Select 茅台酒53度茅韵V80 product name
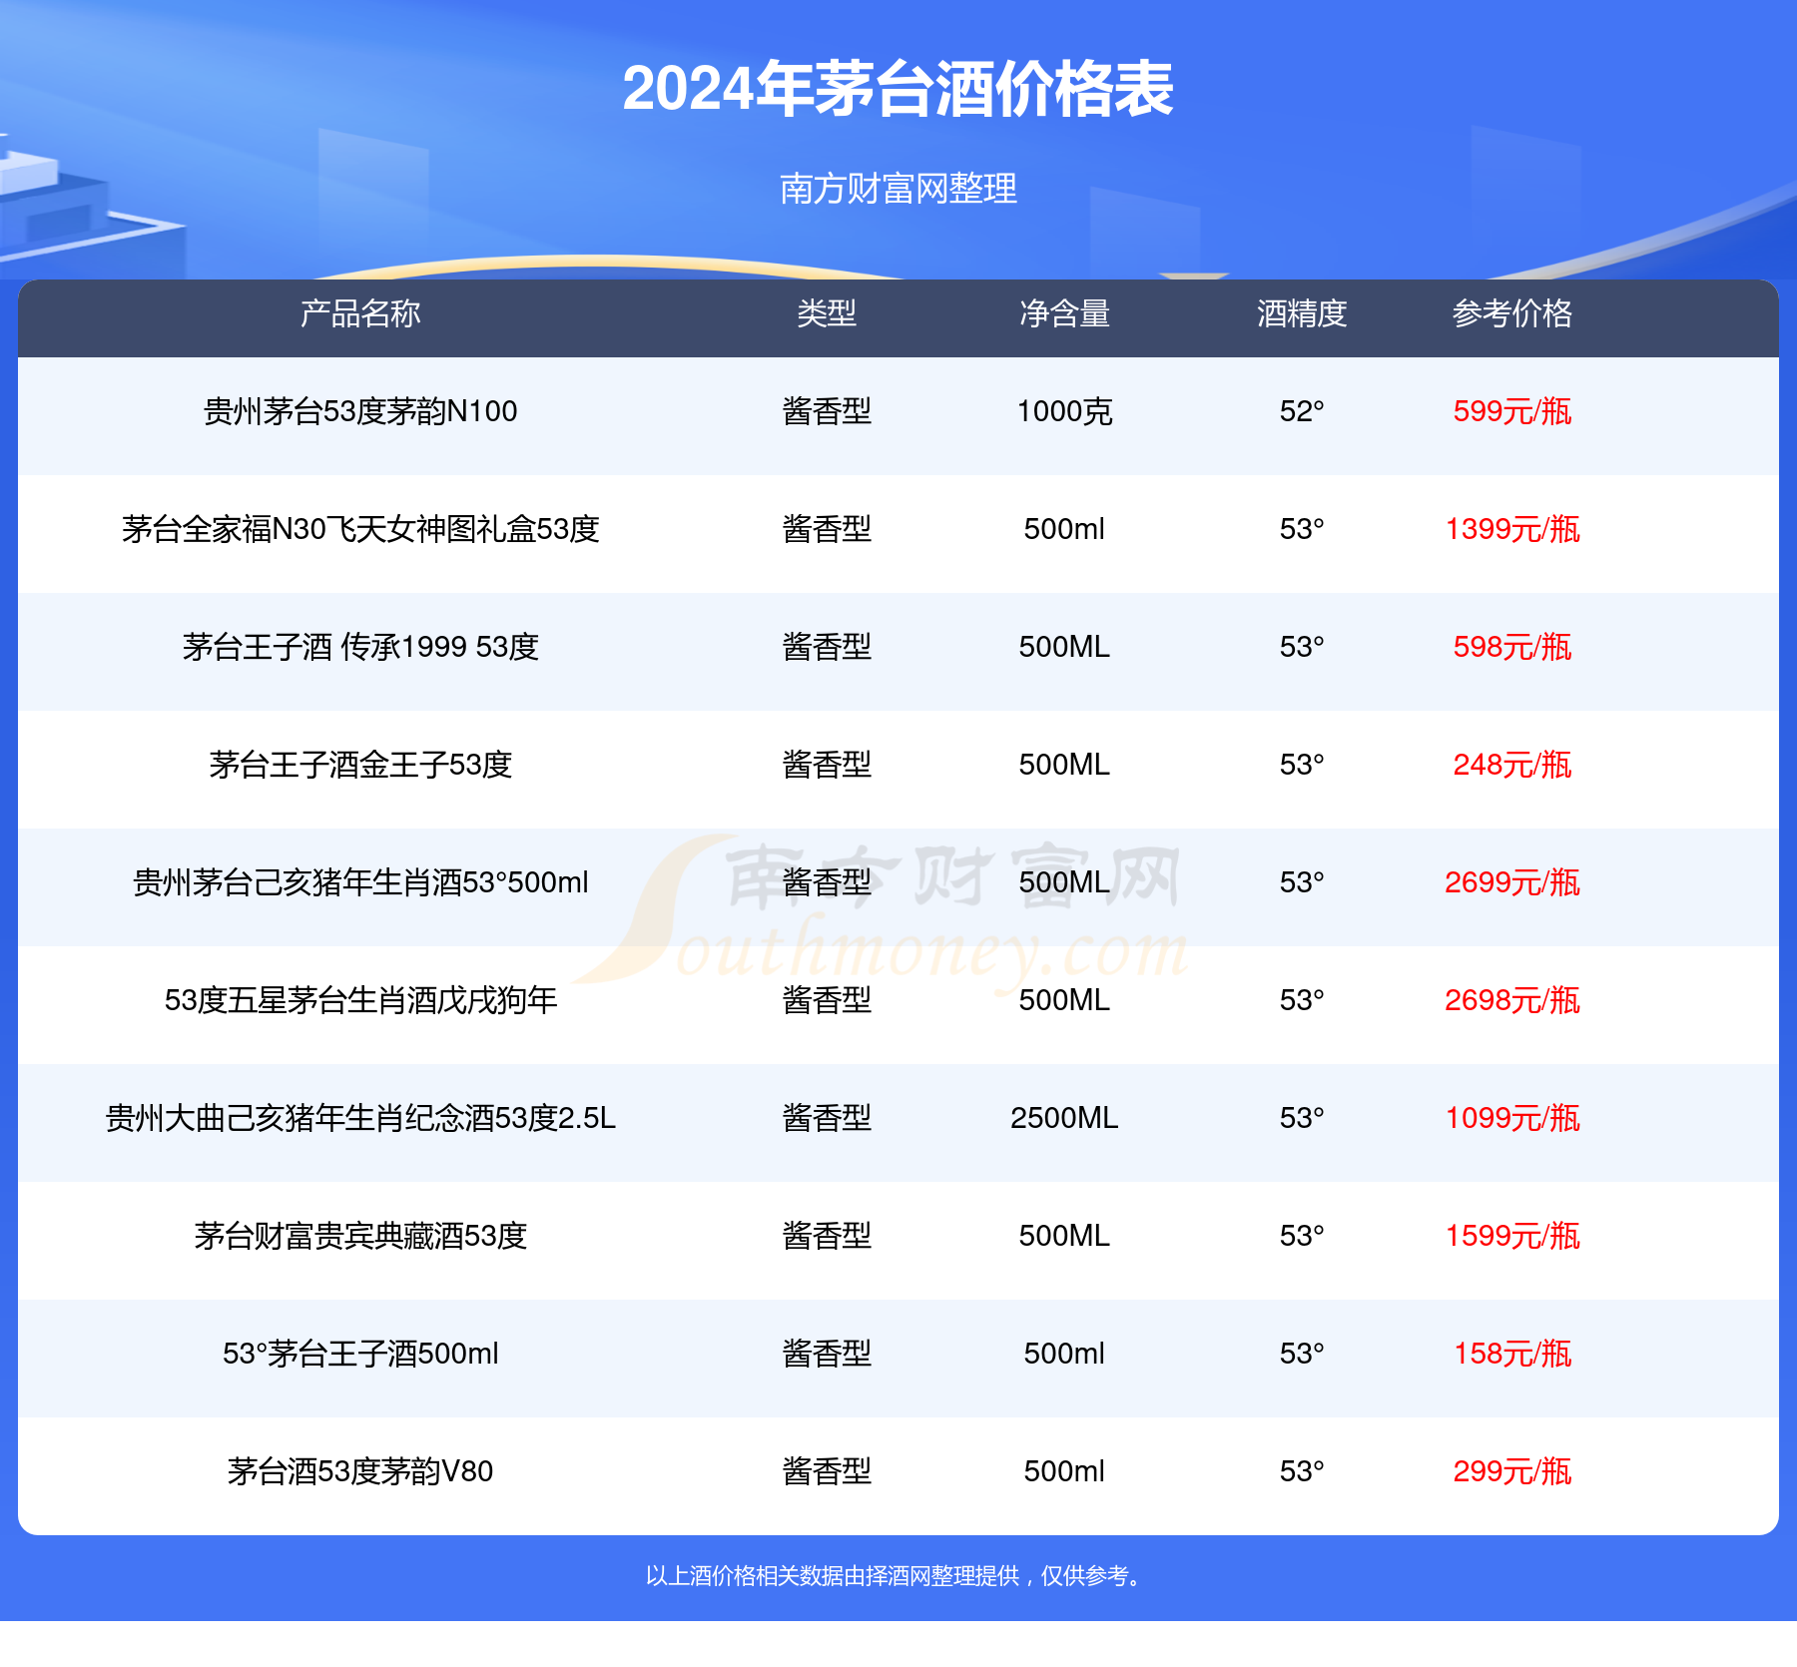 coord(360,1471)
